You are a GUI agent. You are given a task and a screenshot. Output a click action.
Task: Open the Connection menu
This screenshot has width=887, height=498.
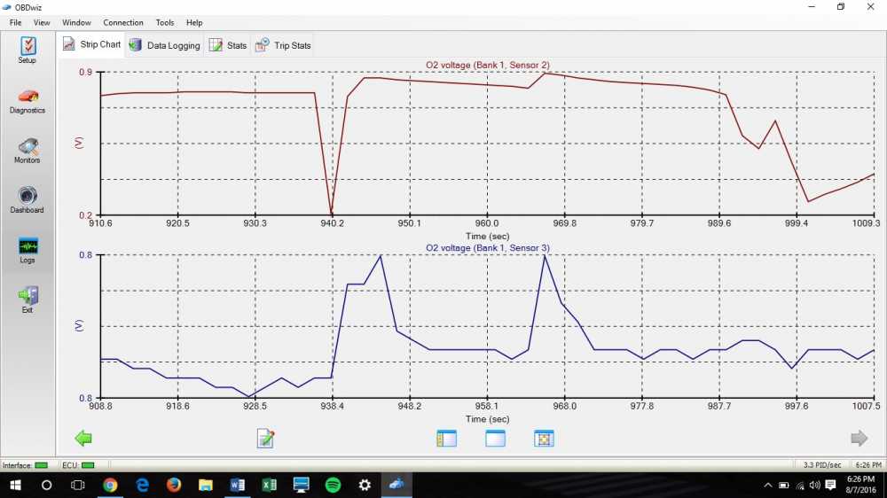coord(122,22)
